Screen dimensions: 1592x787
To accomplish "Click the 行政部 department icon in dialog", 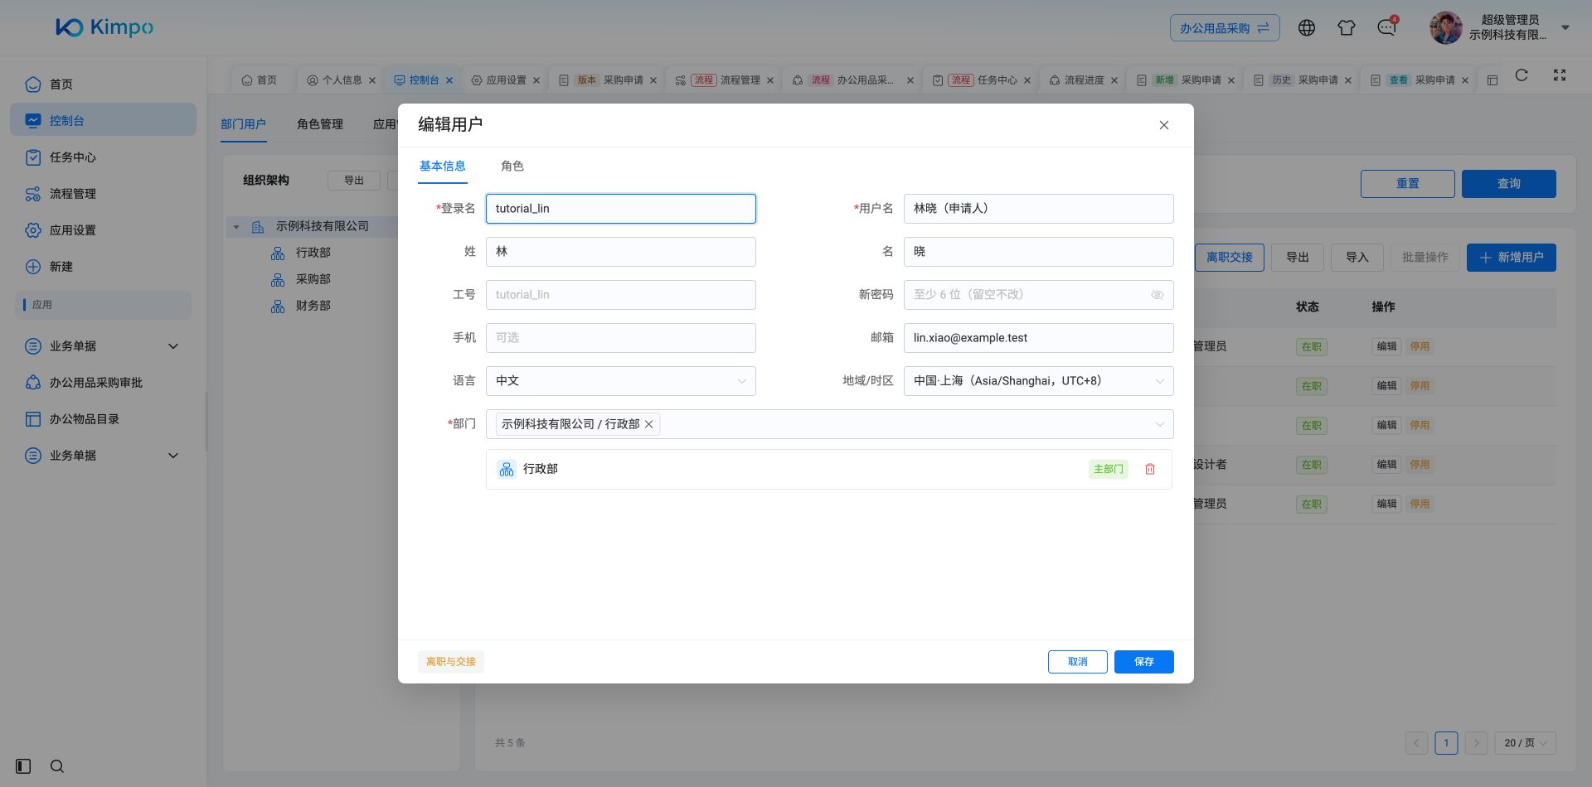I will tap(507, 469).
